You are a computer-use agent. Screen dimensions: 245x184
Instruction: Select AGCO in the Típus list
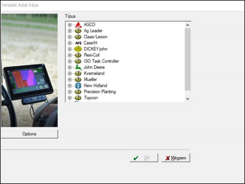(90, 25)
